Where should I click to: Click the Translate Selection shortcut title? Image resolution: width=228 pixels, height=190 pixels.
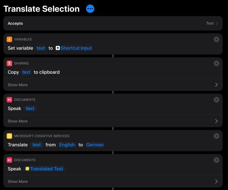tap(41, 9)
